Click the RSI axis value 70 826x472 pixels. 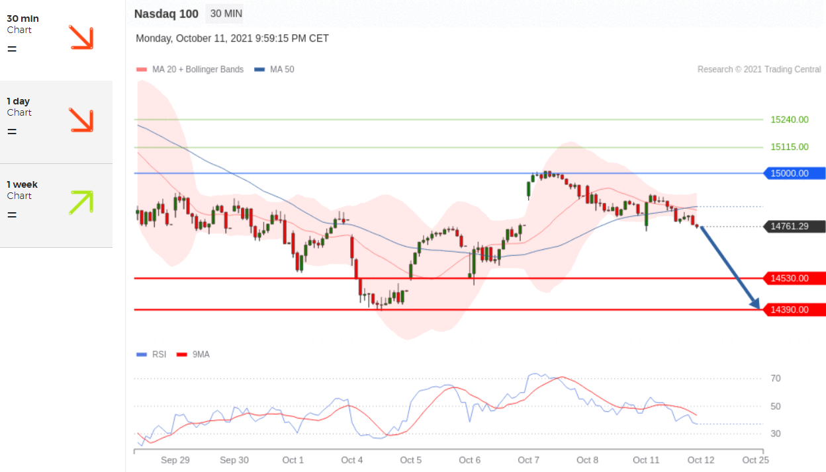[776, 379]
